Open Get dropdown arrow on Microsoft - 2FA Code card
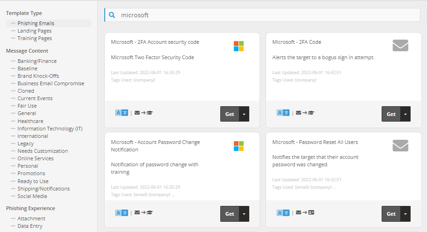The height and width of the screenshot is (232, 427). 405,114
